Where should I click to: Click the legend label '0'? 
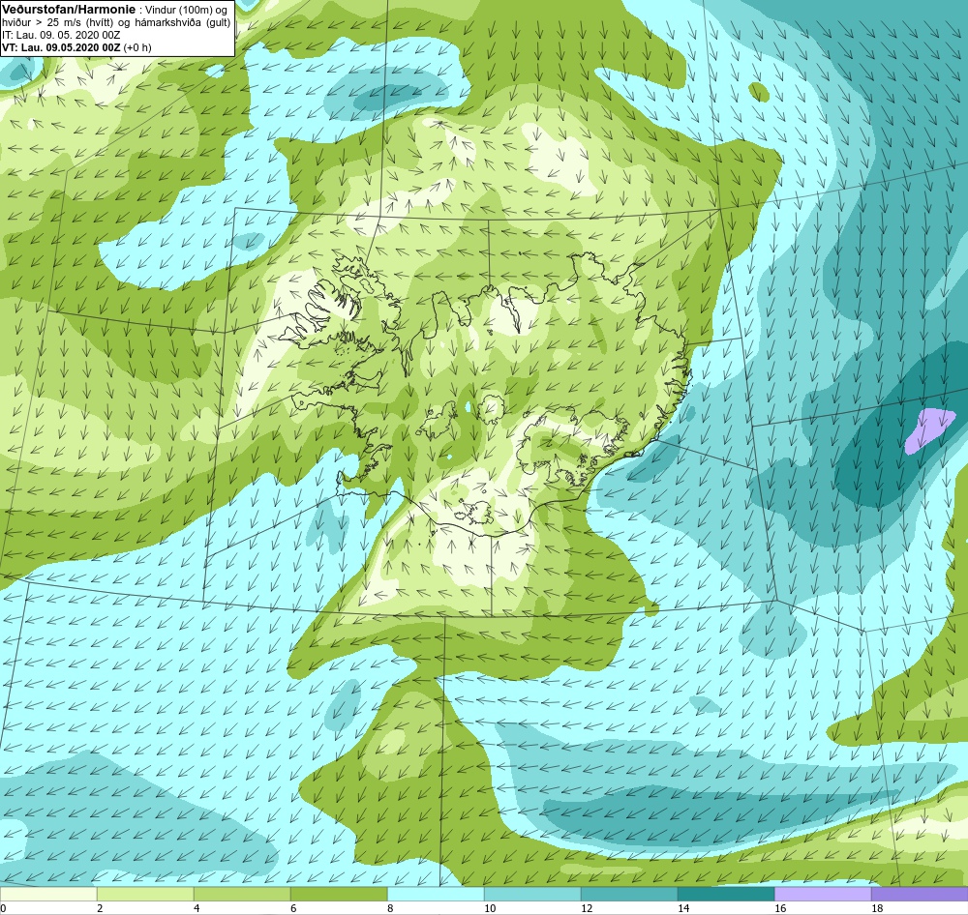tap(3, 908)
